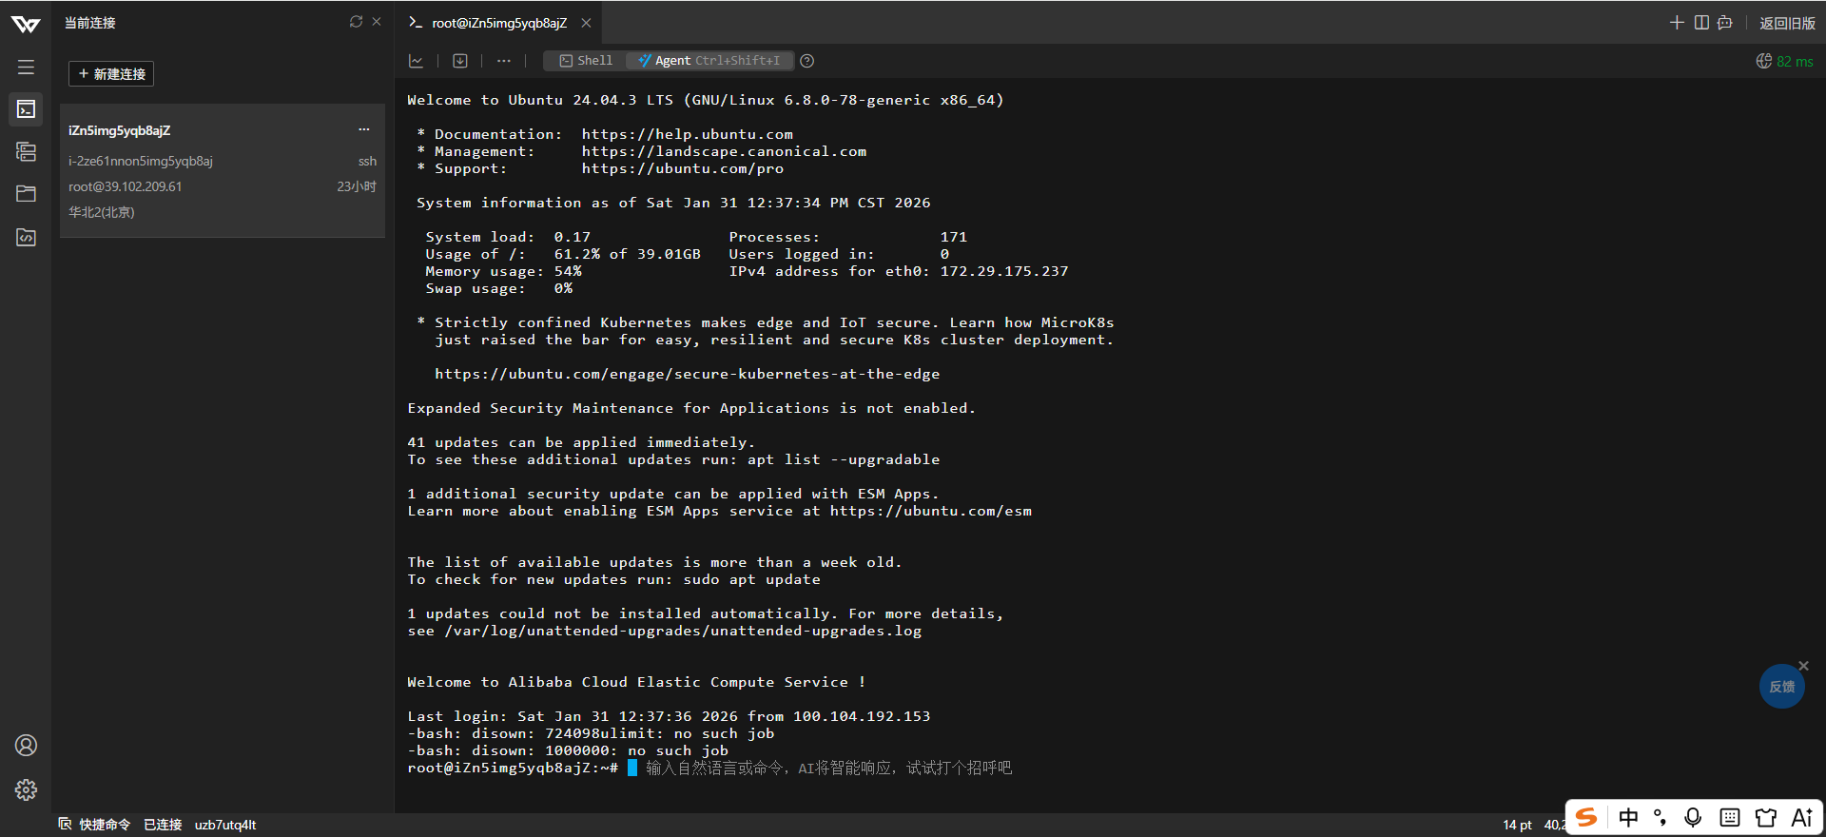Click the https://help.ubuntu.com link
This screenshot has width=1826, height=837.
687,134
